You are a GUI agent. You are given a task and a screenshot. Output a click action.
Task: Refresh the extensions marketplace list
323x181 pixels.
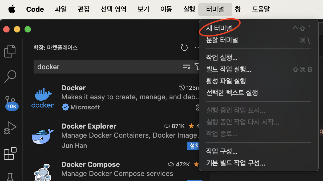click(184, 48)
